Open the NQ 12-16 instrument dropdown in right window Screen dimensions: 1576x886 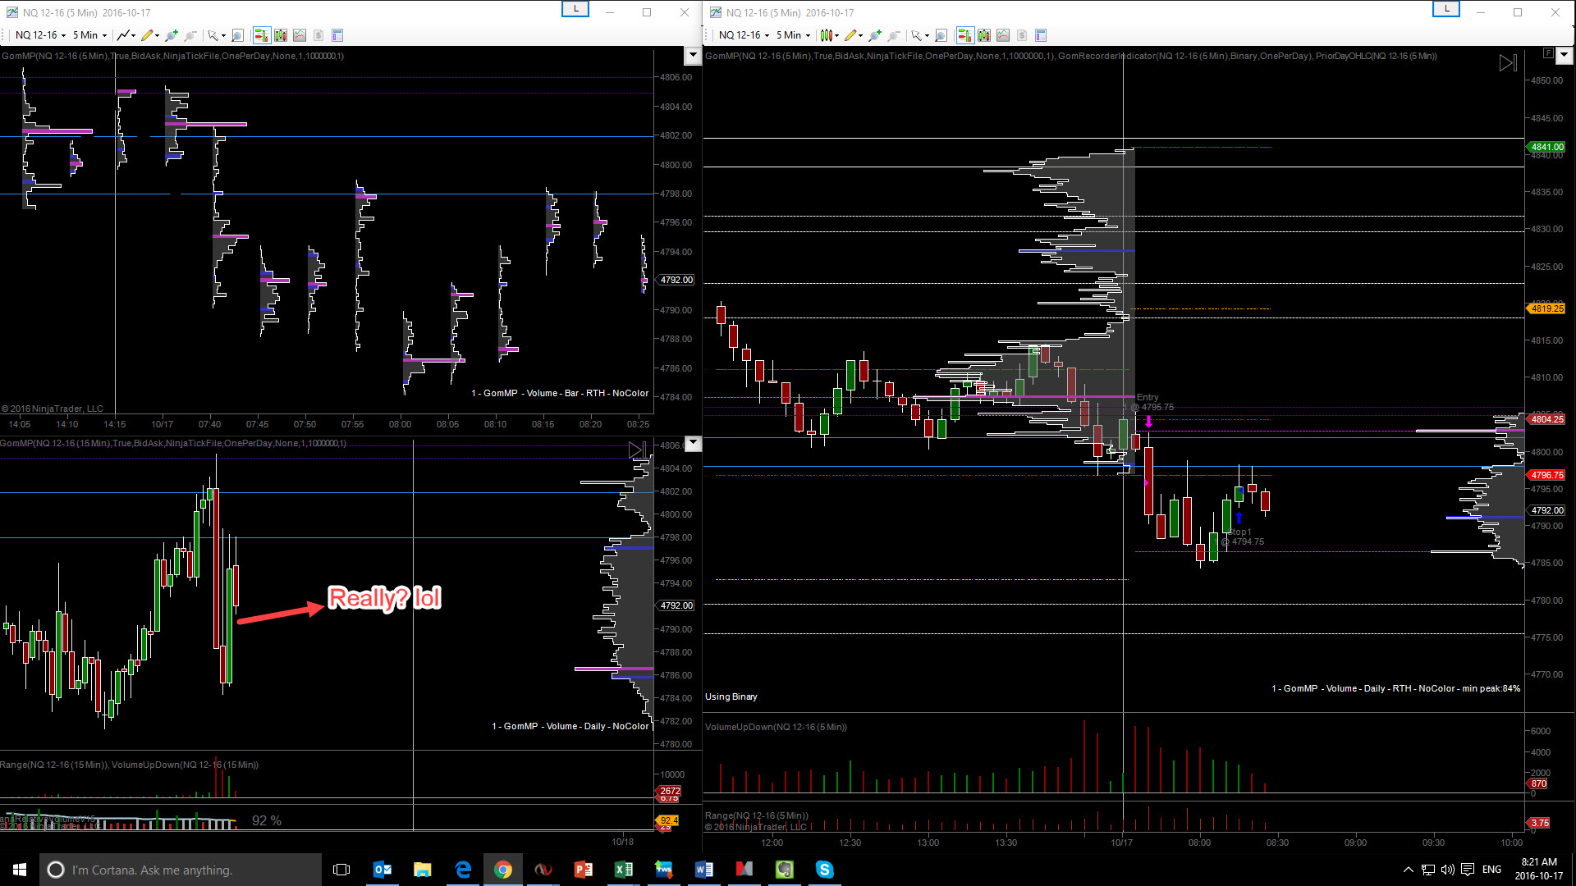coord(744,35)
